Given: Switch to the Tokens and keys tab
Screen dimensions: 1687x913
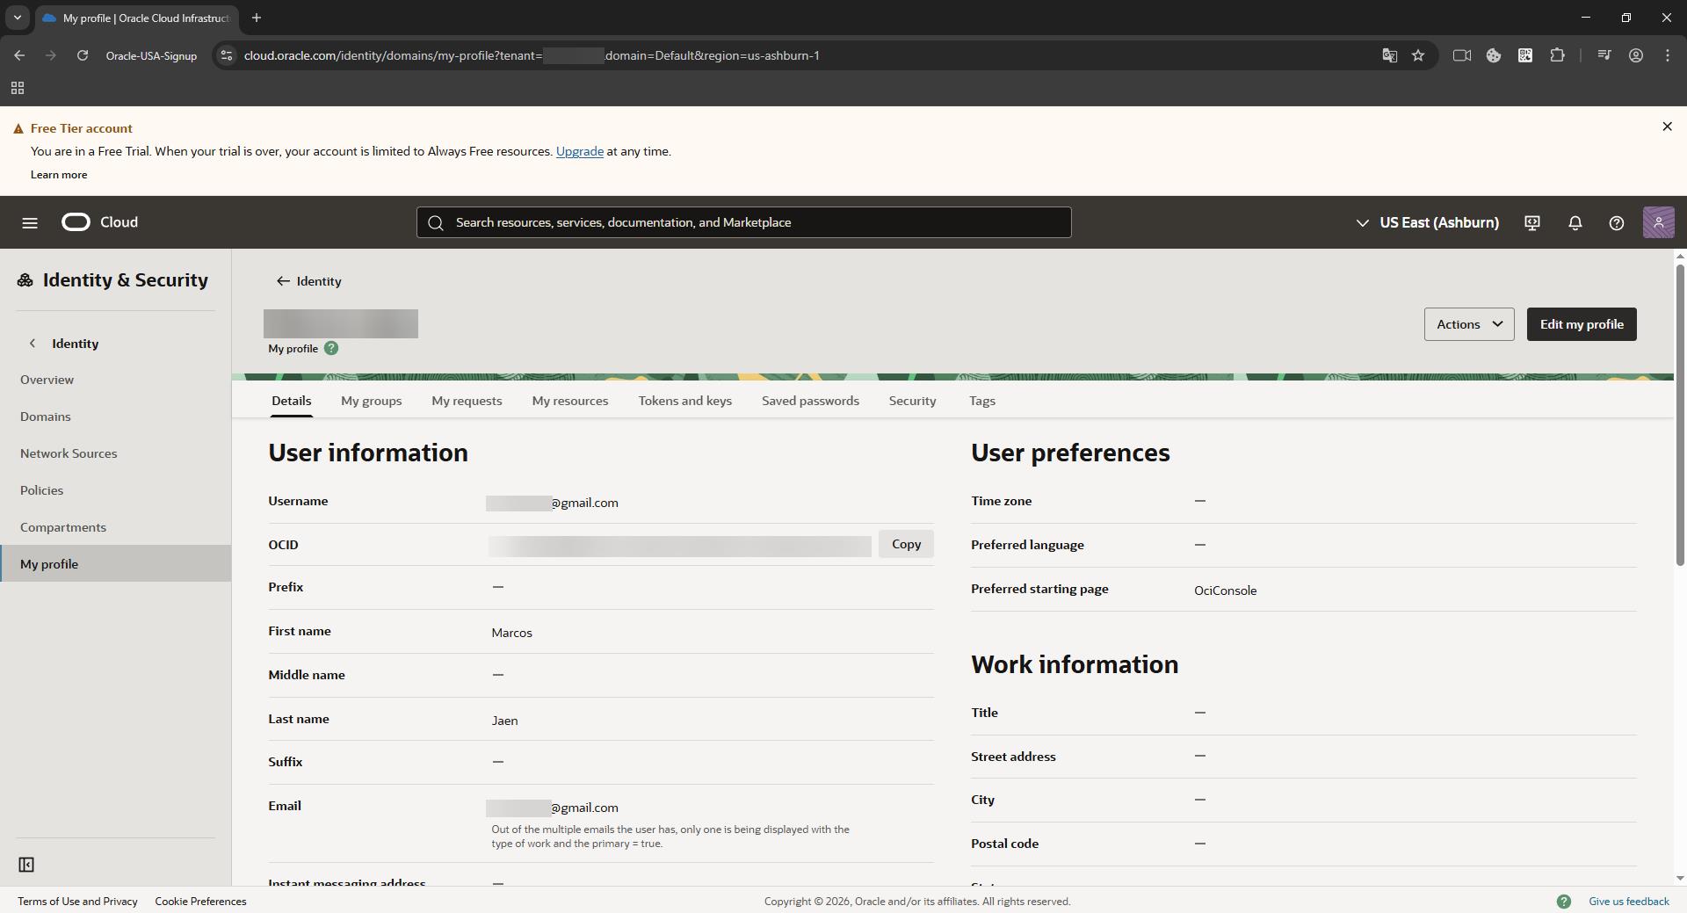Looking at the screenshot, I should 684,401.
